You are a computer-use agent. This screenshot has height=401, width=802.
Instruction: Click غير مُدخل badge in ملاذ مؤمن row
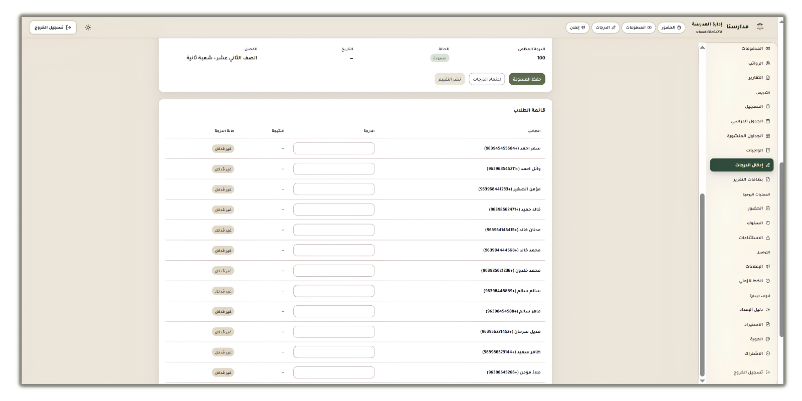click(223, 372)
